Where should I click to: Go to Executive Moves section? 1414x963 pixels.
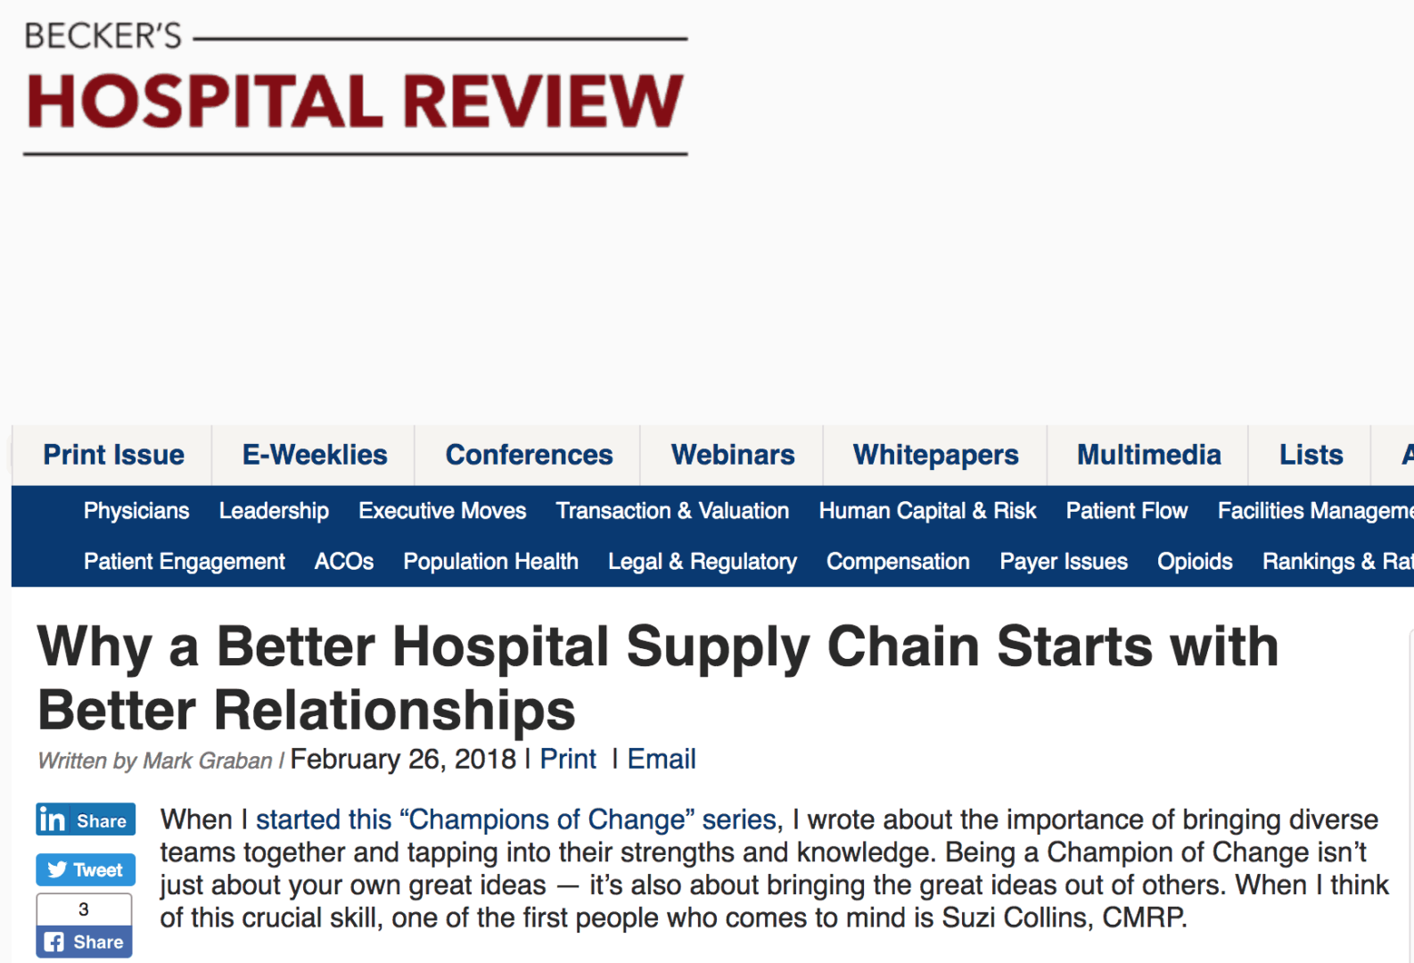(x=442, y=511)
